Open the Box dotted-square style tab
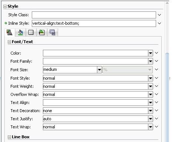This screenshot has height=142, width=172. coord(31,32)
